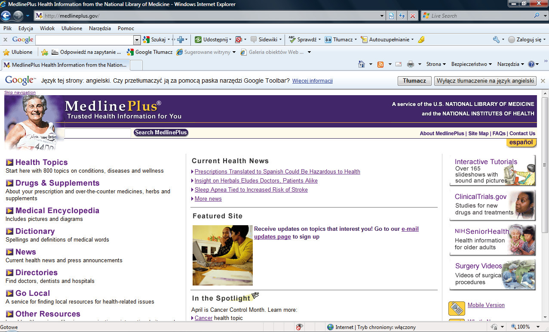549x332 pixels.
Task: Click the Health Topics arrow icon
Action: click(x=9, y=162)
